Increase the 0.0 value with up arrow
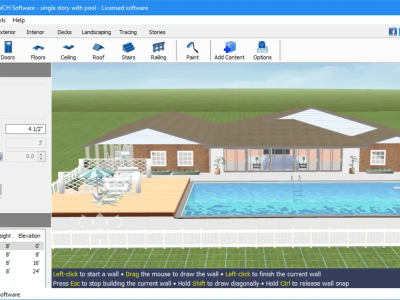The width and height of the screenshot is (400, 300). click(x=41, y=154)
